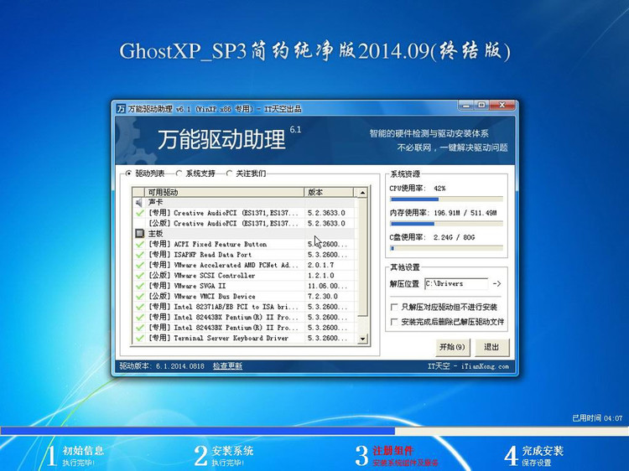629x471 pixels.
Task: Toggle the tick on VMware Accelerated AMD PCNet
Action: [x=139, y=265]
